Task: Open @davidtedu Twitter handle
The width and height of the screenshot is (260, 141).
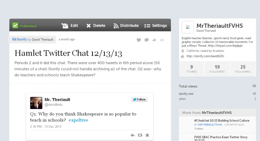Action: point(53,105)
